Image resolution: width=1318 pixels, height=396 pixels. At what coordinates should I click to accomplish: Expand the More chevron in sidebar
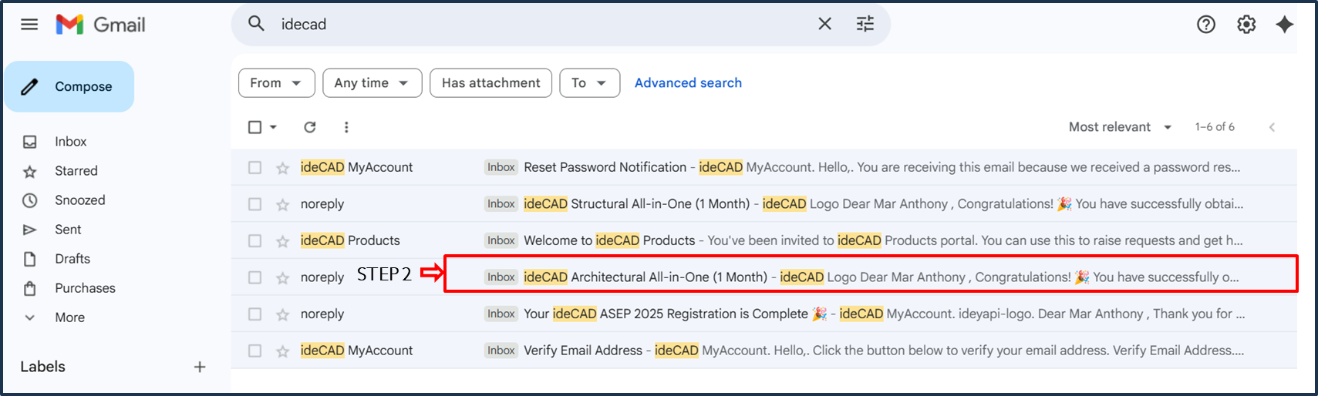(x=30, y=317)
